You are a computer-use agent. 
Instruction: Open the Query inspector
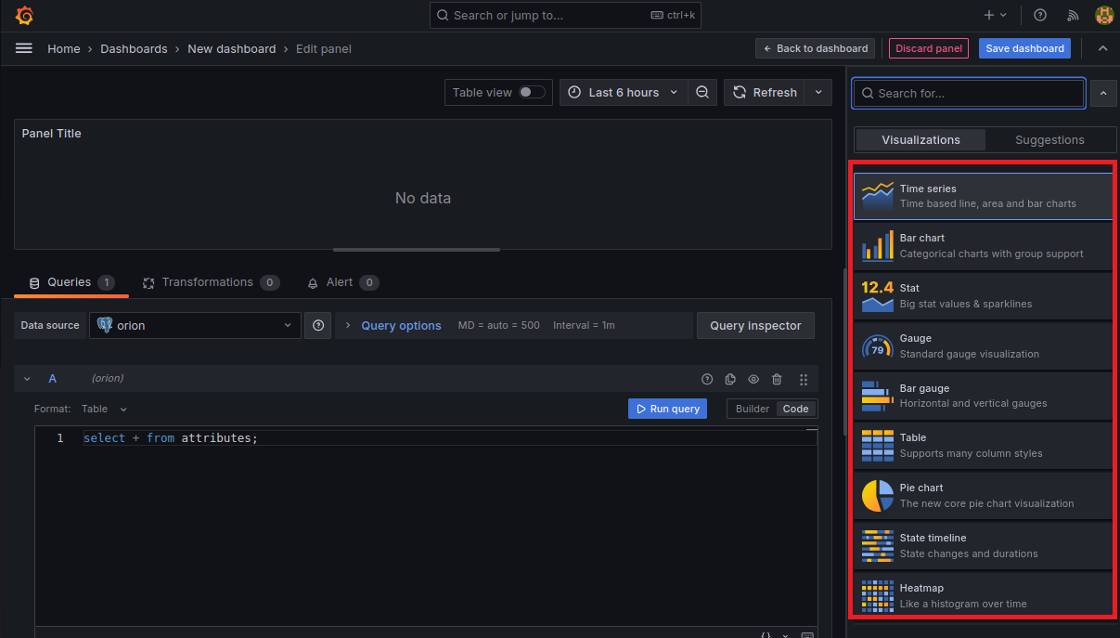click(x=755, y=325)
